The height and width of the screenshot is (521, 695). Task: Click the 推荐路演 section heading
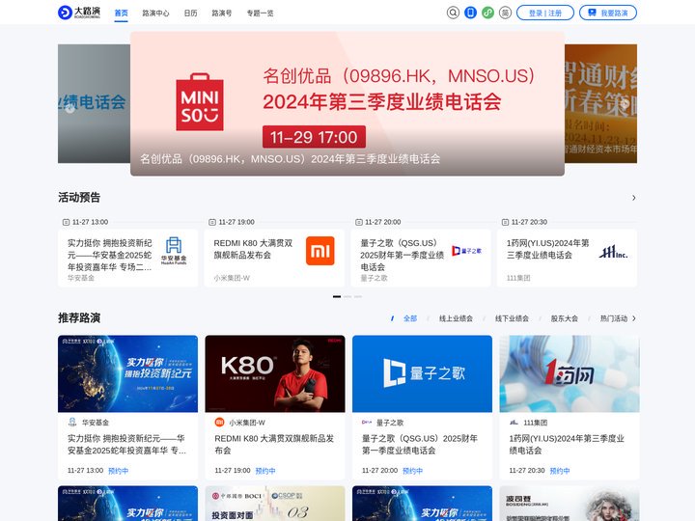79,317
